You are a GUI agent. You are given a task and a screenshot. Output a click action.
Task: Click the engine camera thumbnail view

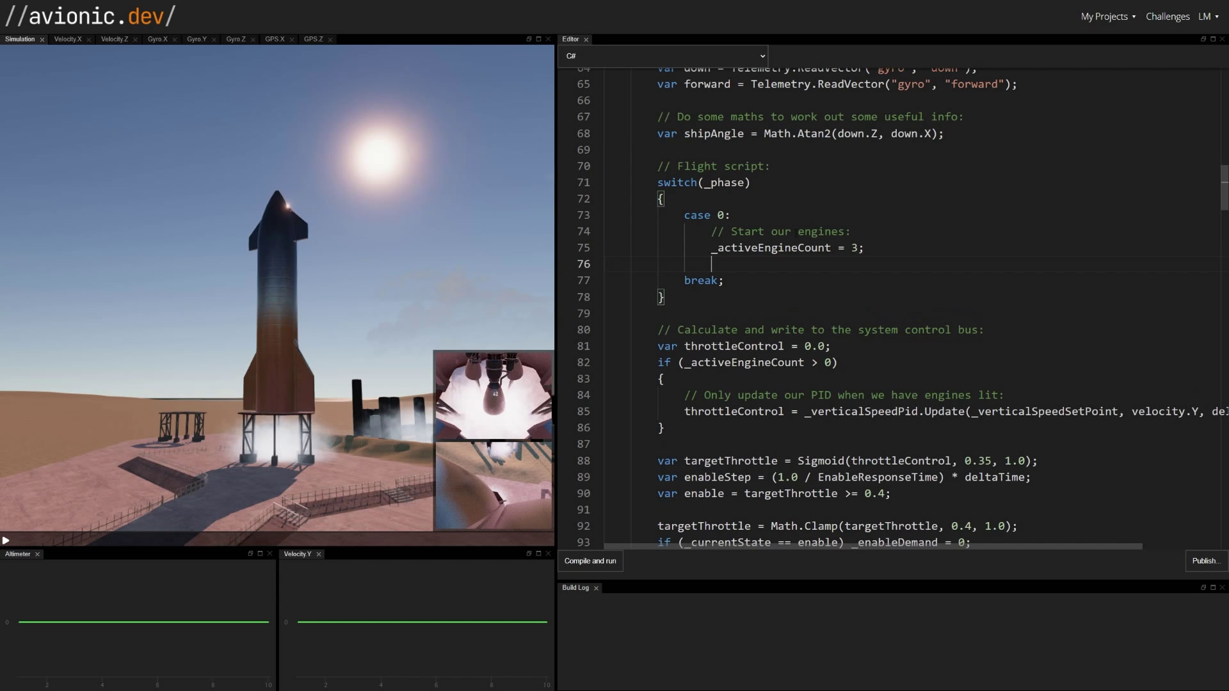click(493, 395)
